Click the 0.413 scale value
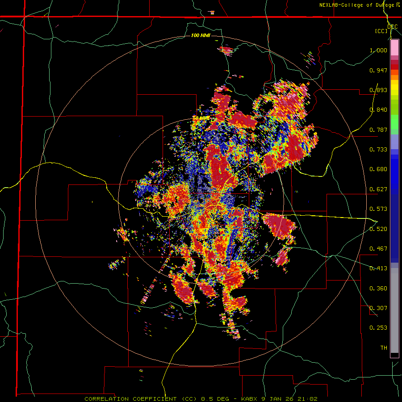This screenshot has height=402, width=402. [x=378, y=268]
